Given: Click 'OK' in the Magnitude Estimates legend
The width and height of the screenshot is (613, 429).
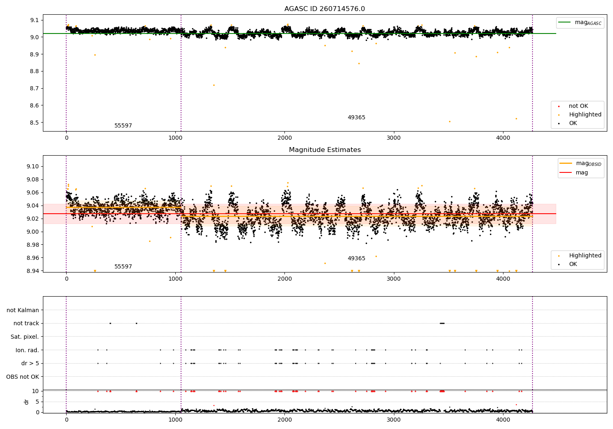Looking at the screenshot, I should tap(573, 264).
